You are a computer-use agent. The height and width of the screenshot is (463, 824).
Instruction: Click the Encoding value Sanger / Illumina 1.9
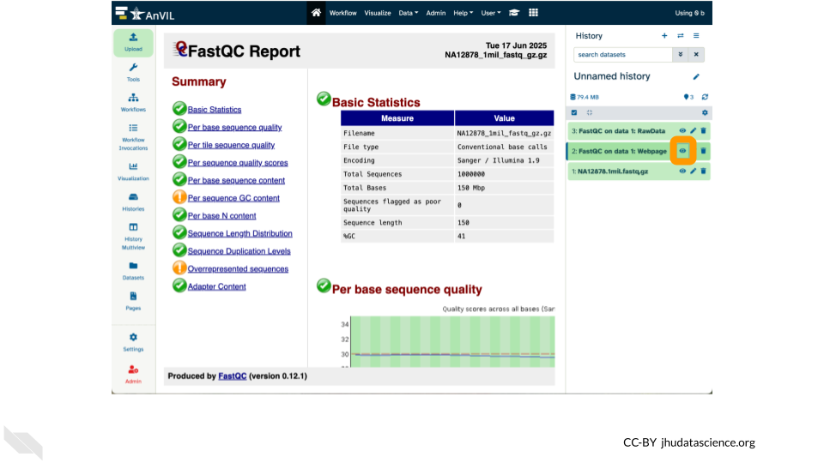(498, 160)
